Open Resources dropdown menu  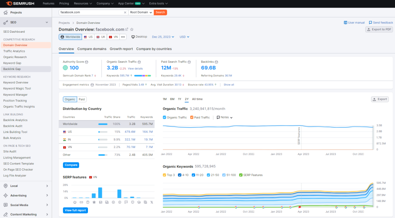(83, 3)
